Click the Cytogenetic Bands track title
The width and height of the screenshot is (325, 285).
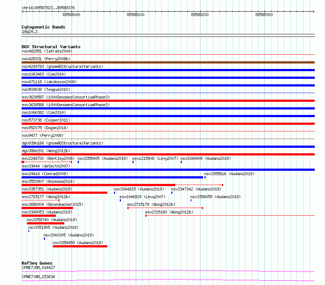click(43, 27)
